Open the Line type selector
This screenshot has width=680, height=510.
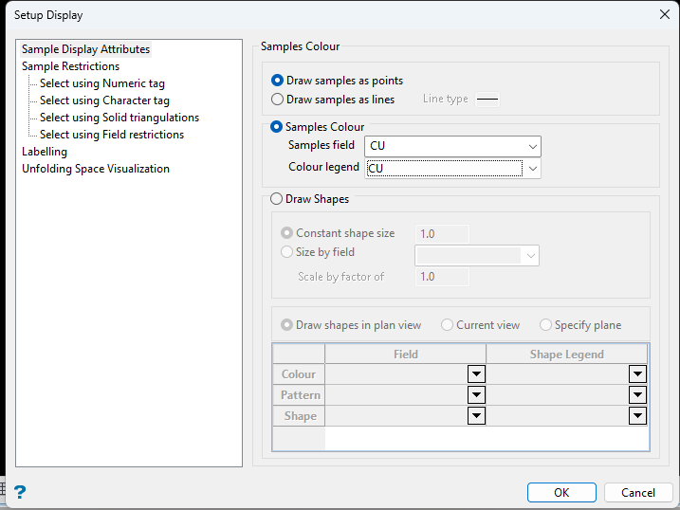[487, 100]
